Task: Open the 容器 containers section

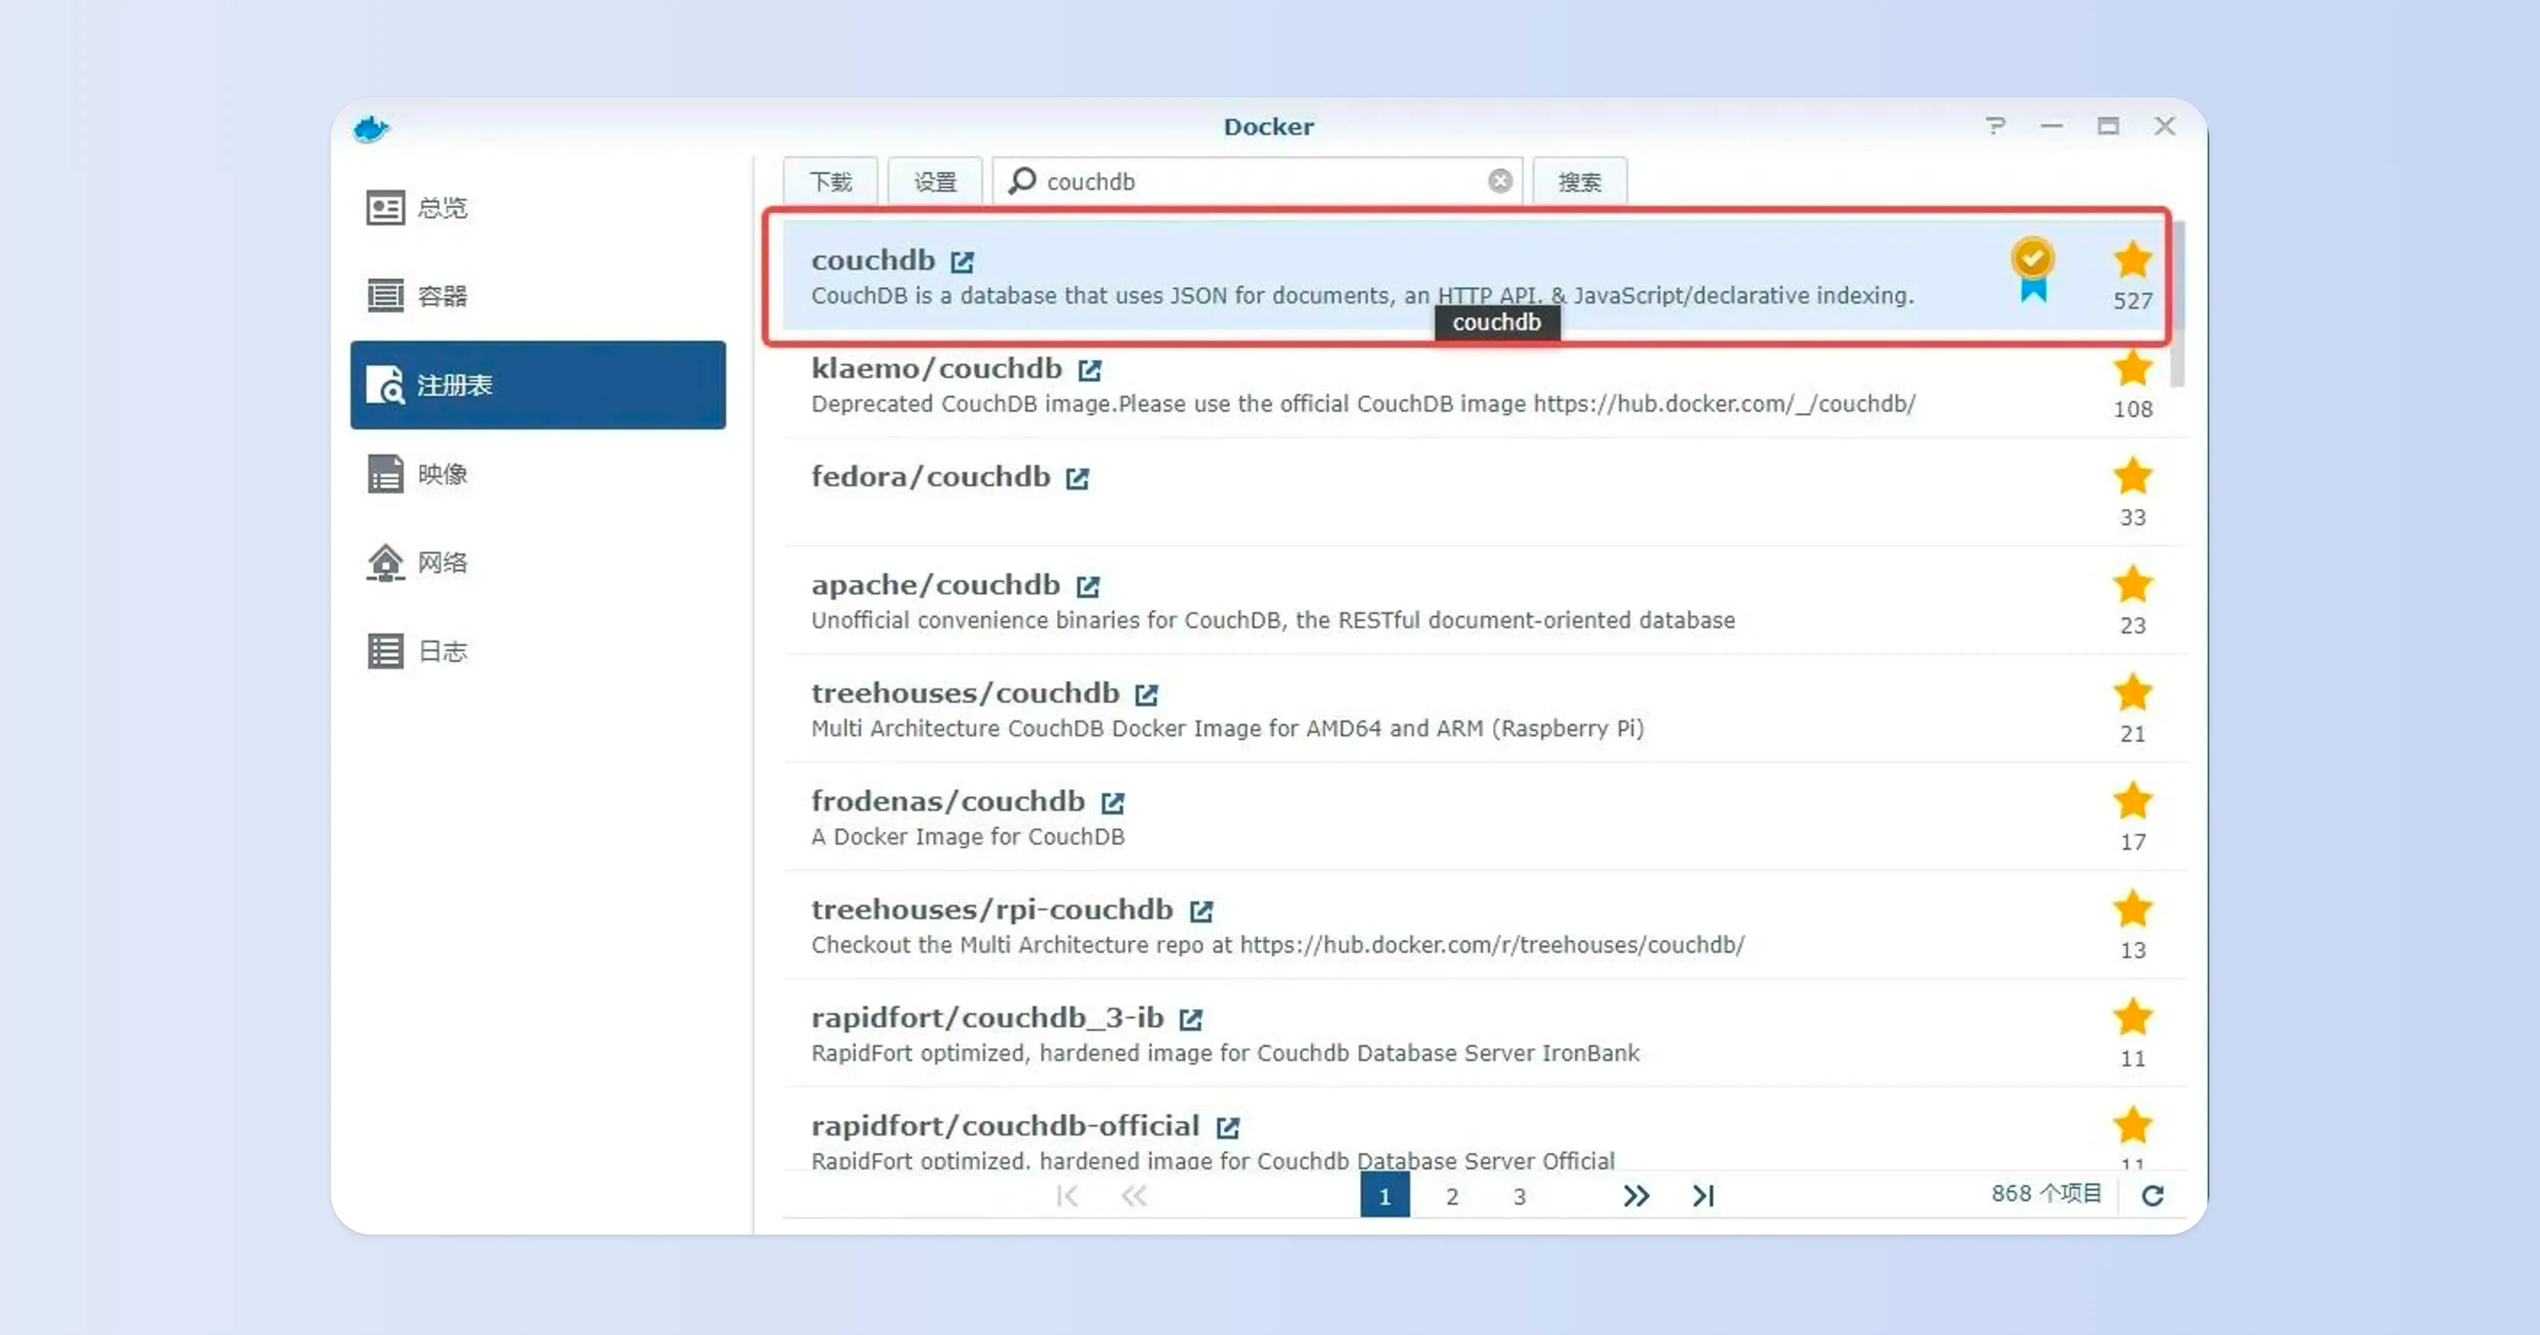Action: pos(537,296)
